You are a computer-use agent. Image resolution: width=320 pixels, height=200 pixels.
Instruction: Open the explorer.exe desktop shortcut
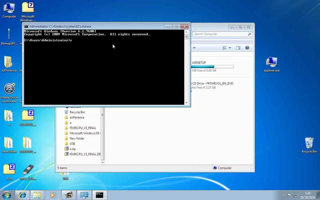click(x=272, y=64)
